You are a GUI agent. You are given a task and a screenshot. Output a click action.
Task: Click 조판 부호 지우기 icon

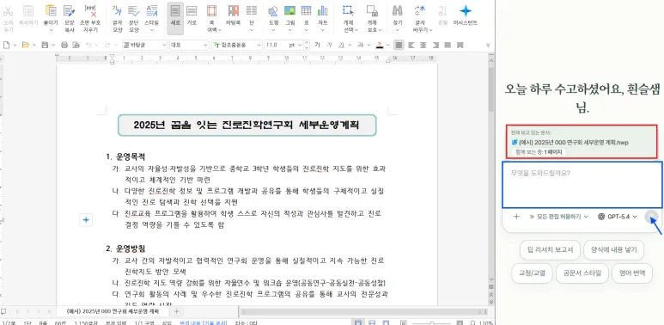[91, 11]
